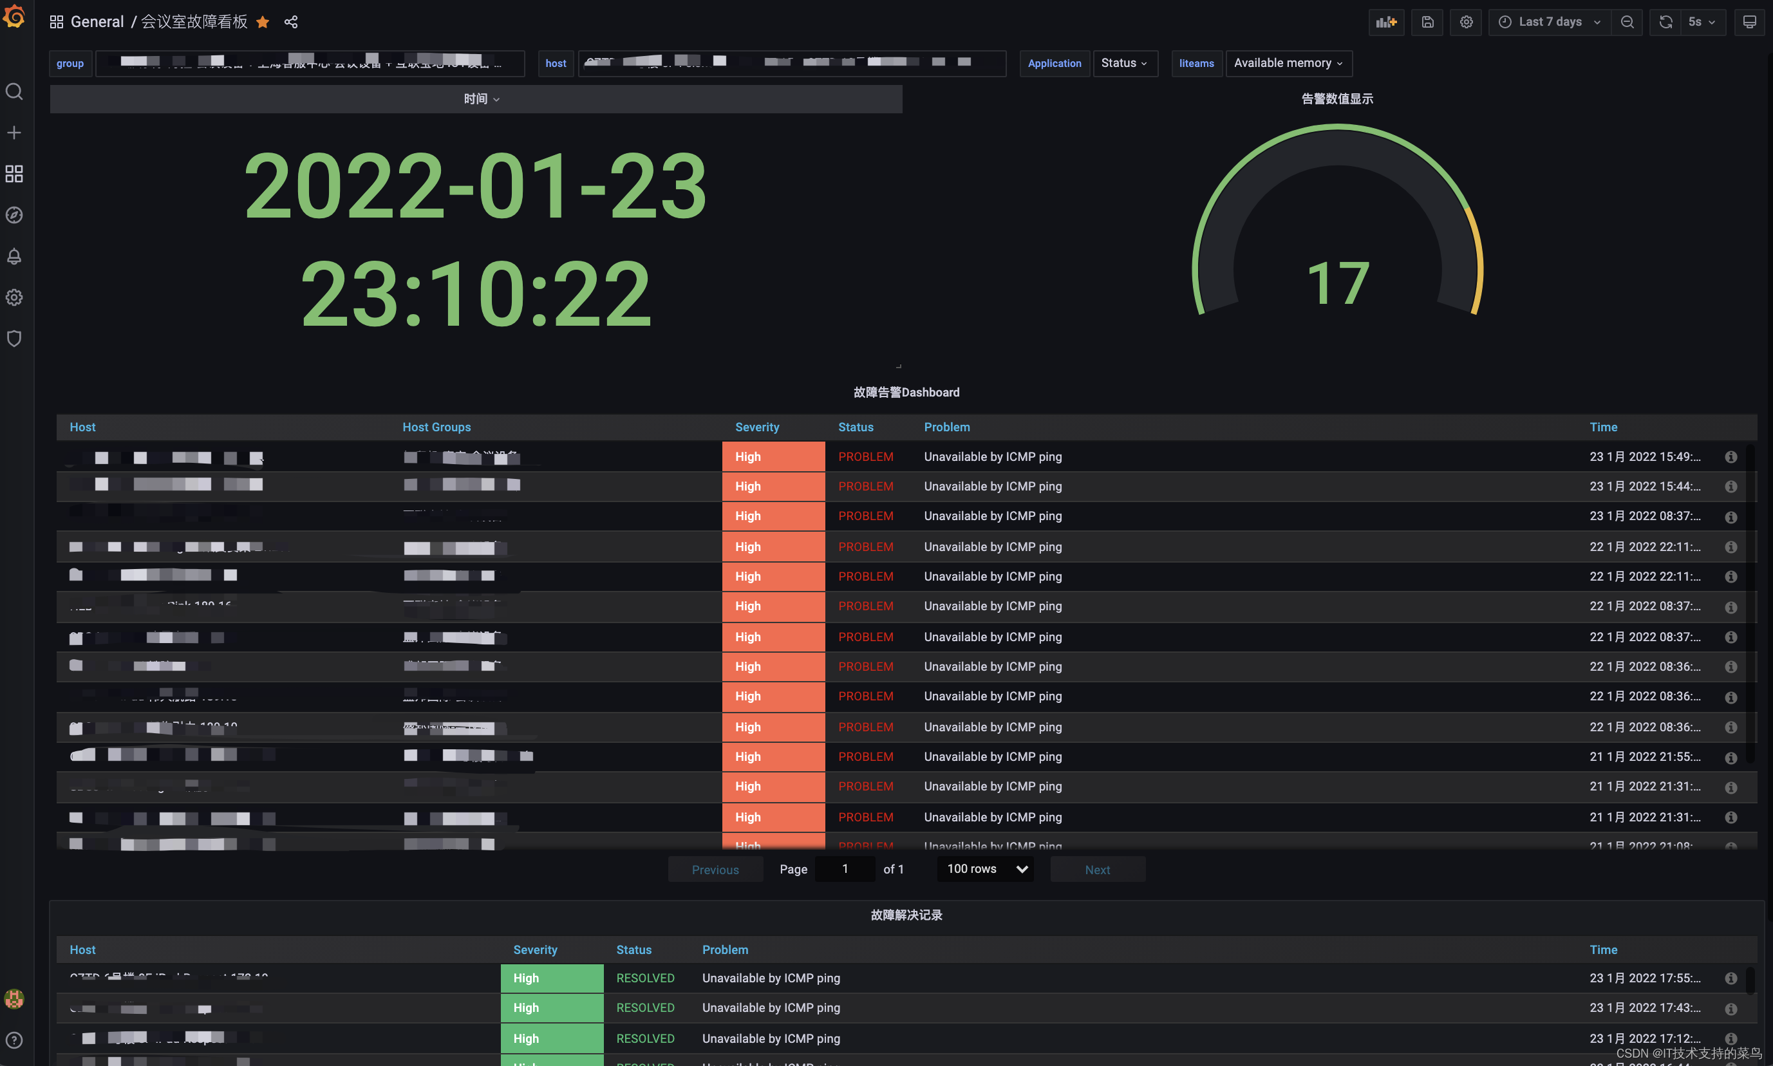Open the group variable dropdown
This screenshot has height=1066, width=1773.
tap(310, 63)
